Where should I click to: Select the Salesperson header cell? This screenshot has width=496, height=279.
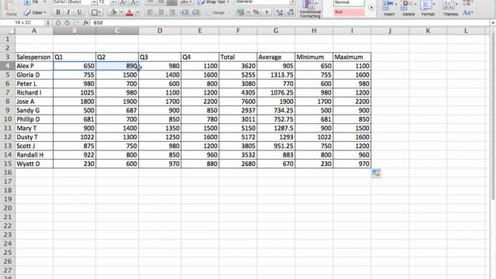34,57
